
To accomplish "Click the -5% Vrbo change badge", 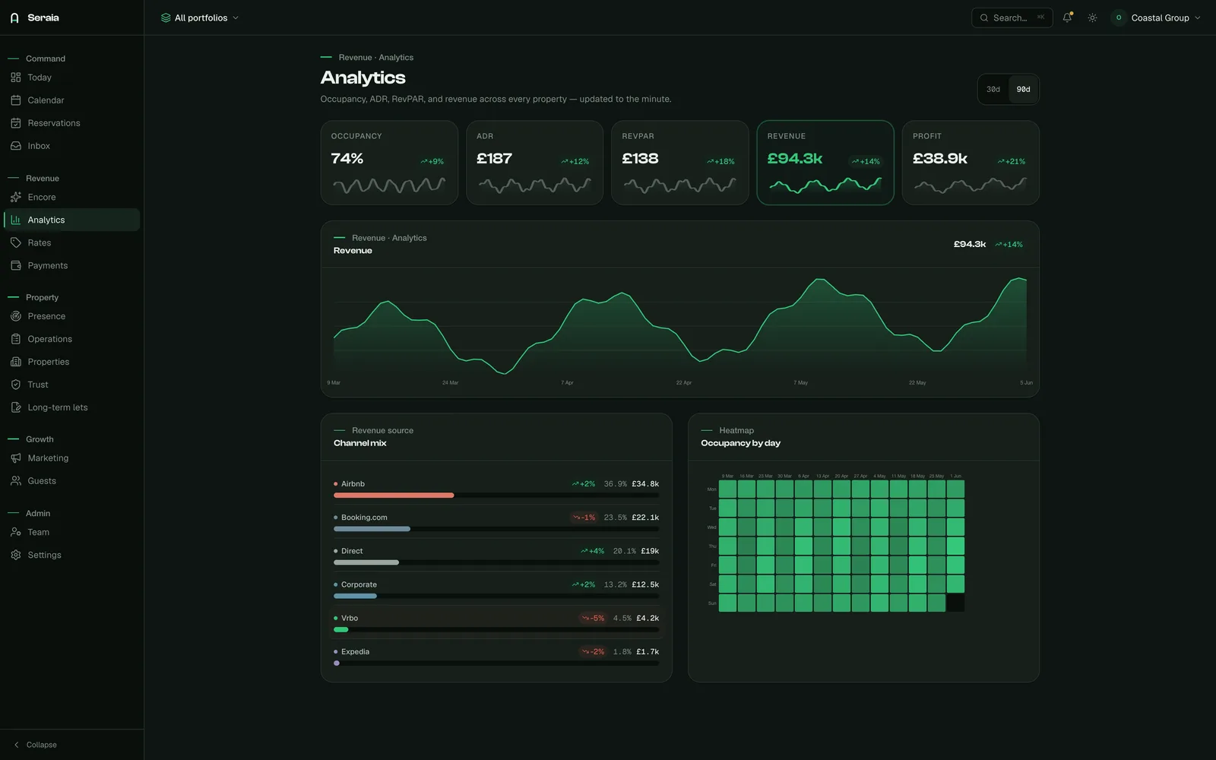I will click(x=593, y=619).
